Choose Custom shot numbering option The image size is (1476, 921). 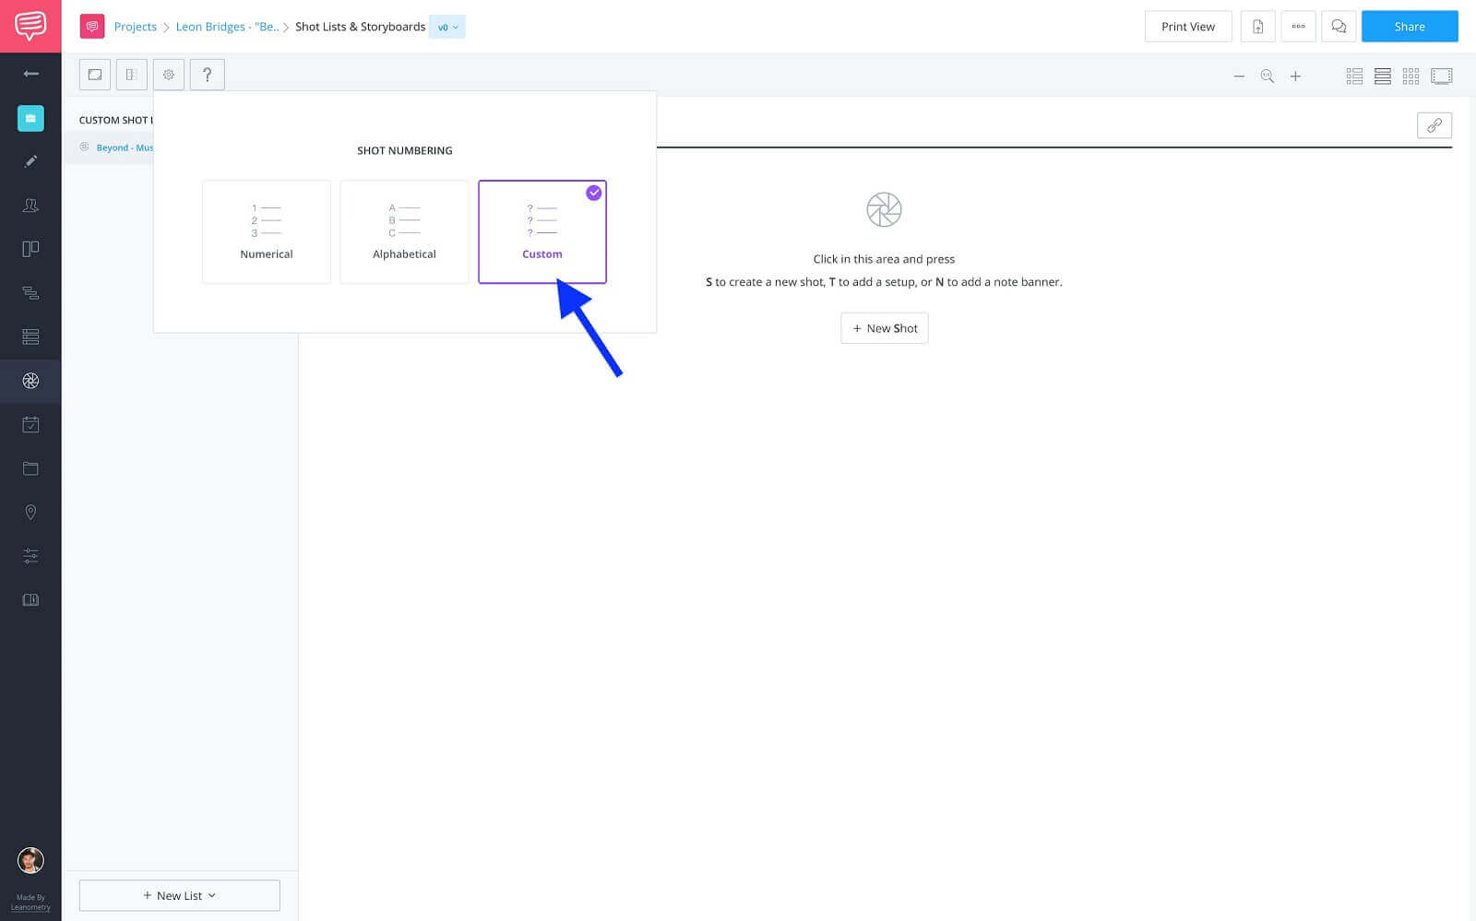point(542,231)
